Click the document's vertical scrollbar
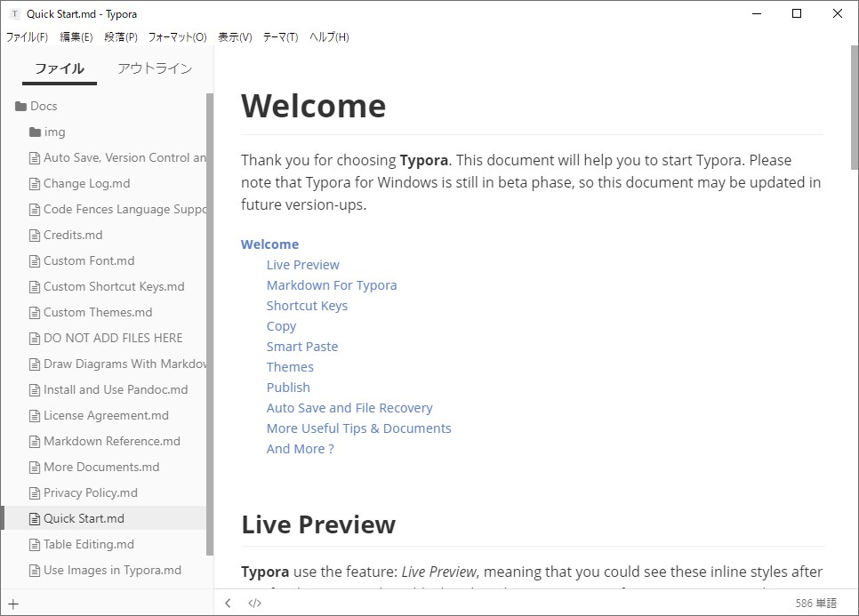Screen dimensions: 859x616 pos(854,107)
